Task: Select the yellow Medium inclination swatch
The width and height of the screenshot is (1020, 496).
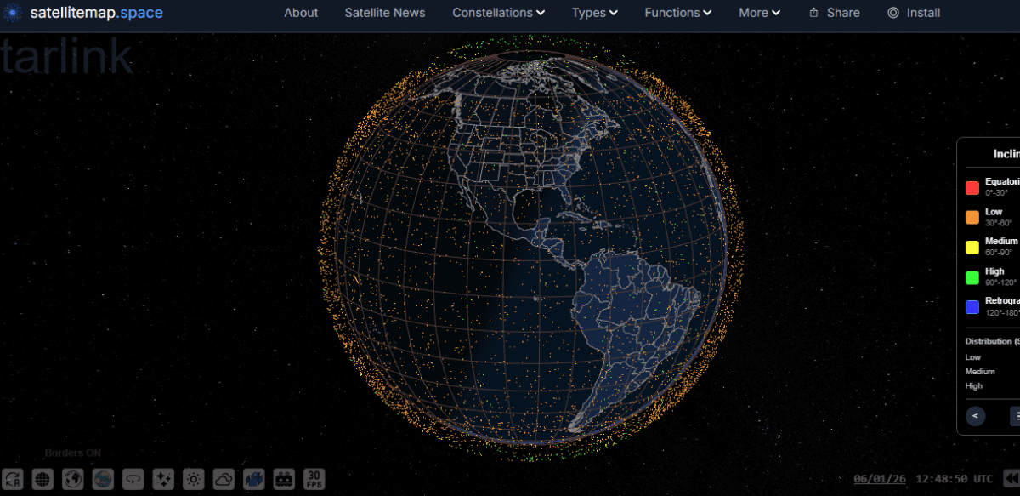Action: (x=972, y=247)
